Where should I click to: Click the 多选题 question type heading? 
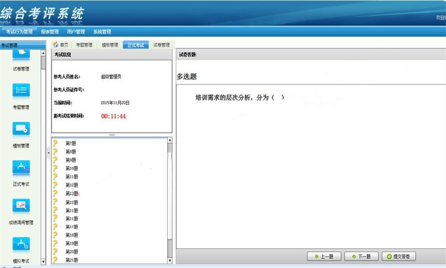[x=186, y=77]
